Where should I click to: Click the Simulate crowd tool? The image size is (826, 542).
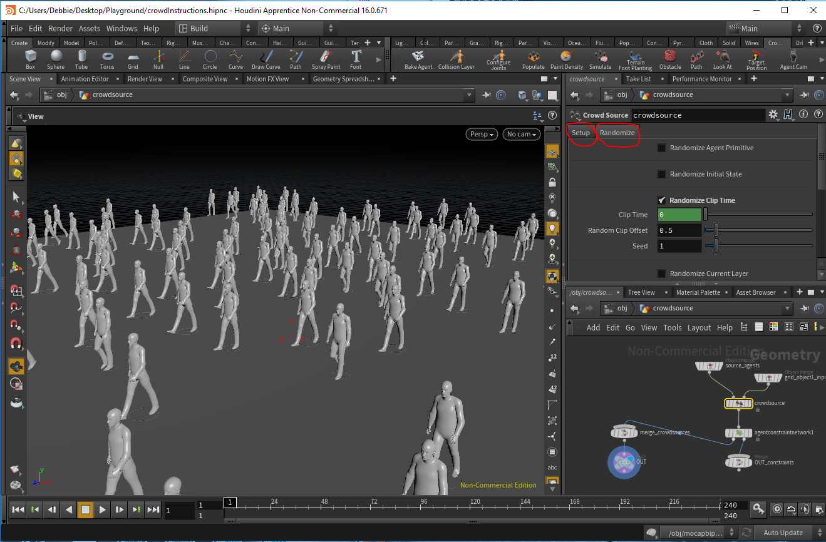pyautogui.click(x=600, y=59)
